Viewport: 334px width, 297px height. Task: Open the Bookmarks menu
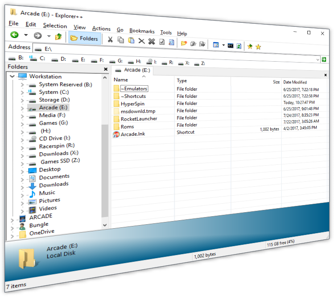point(142,31)
